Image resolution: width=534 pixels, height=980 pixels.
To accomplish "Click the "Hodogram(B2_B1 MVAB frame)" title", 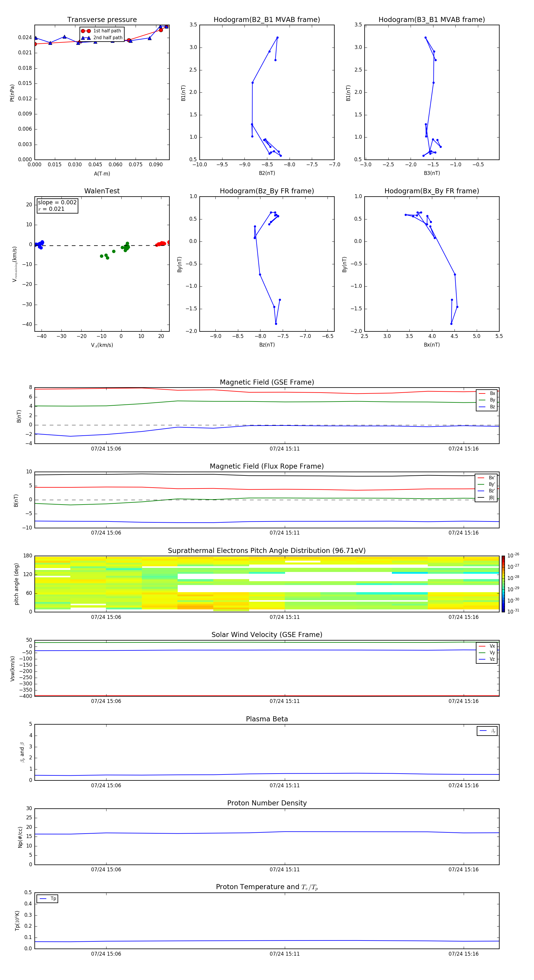I will tap(267, 20).
